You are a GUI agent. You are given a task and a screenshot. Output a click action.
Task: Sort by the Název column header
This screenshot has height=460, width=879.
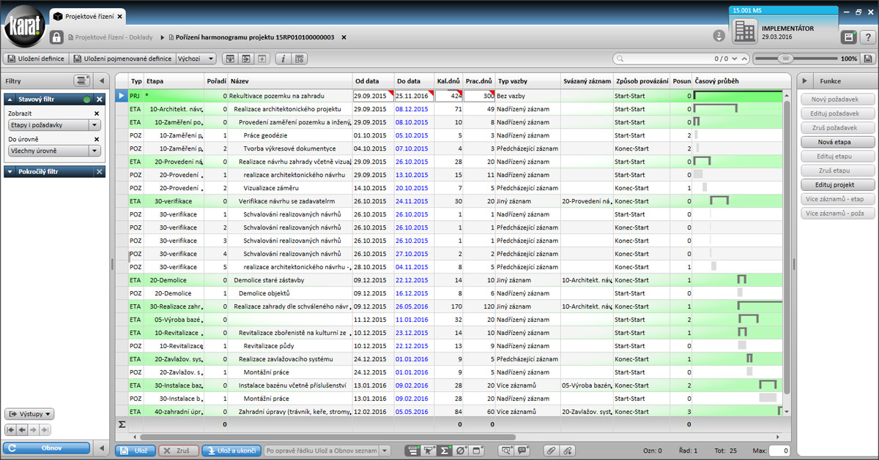pos(289,81)
